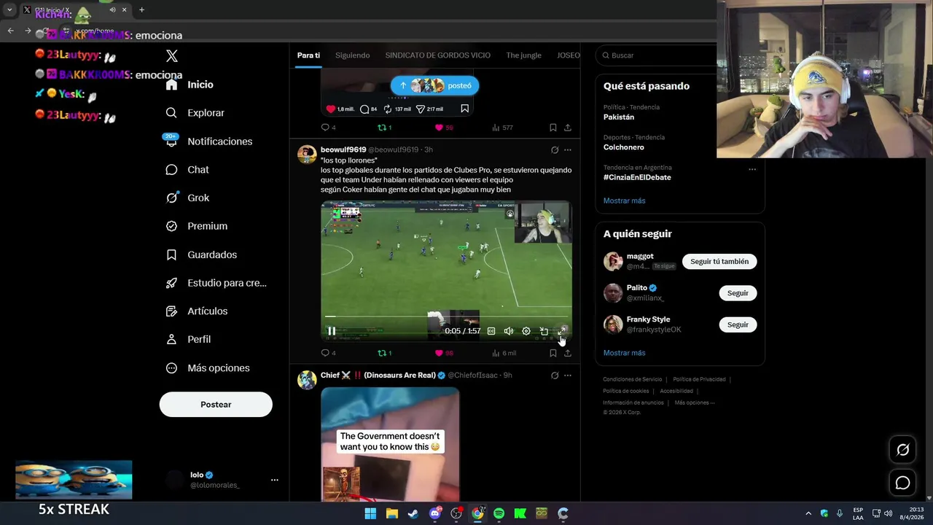Click Grok icon on Chief post

(555, 376)
